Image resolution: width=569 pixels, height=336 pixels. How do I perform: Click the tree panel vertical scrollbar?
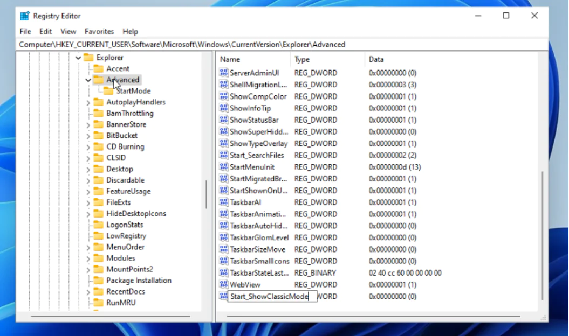click(206, 194)
